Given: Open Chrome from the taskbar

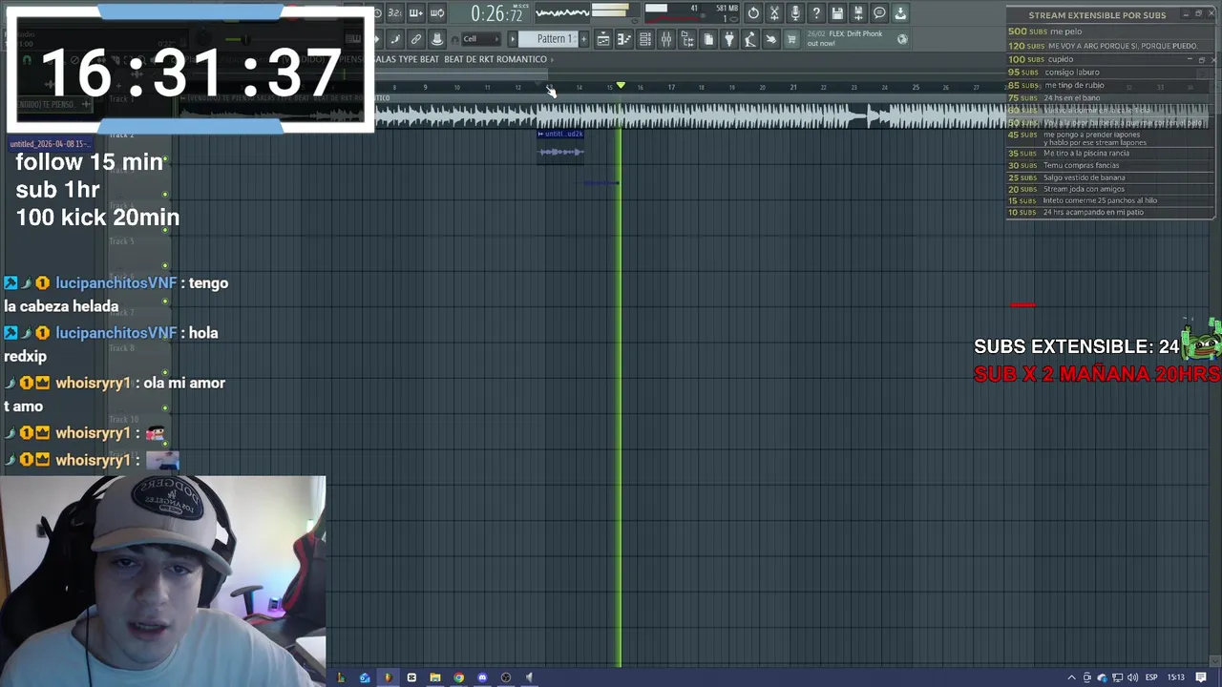Looking at the screenshot, I should pos(458,677).
